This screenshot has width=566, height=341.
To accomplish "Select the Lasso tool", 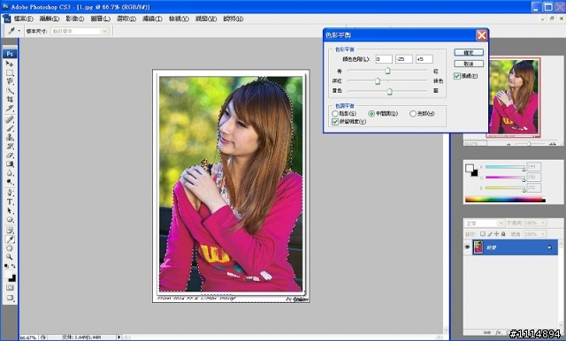I will click(x=10, y=81).
